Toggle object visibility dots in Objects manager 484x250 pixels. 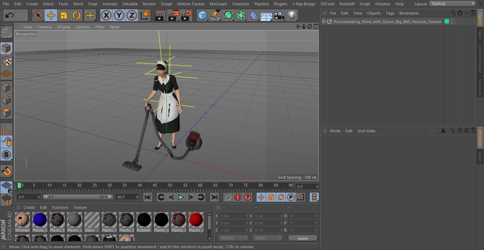click(451, 22)
